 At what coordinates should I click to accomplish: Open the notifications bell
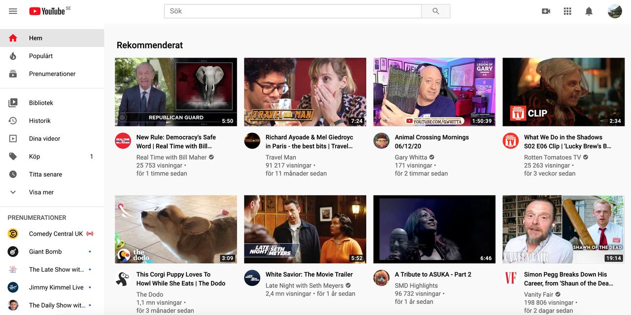pos(589,11)
